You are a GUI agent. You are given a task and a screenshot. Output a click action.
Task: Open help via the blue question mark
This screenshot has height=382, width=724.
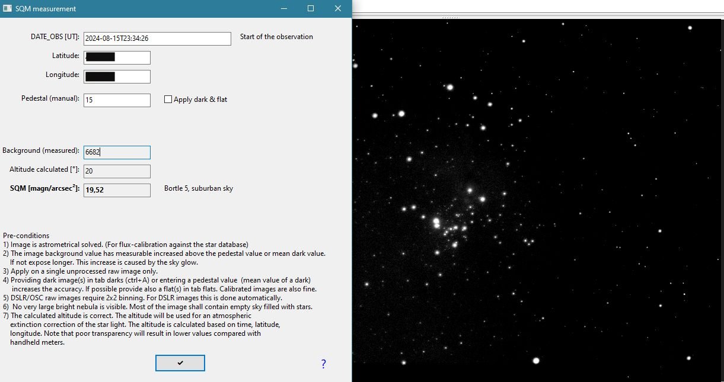[323, 364]
